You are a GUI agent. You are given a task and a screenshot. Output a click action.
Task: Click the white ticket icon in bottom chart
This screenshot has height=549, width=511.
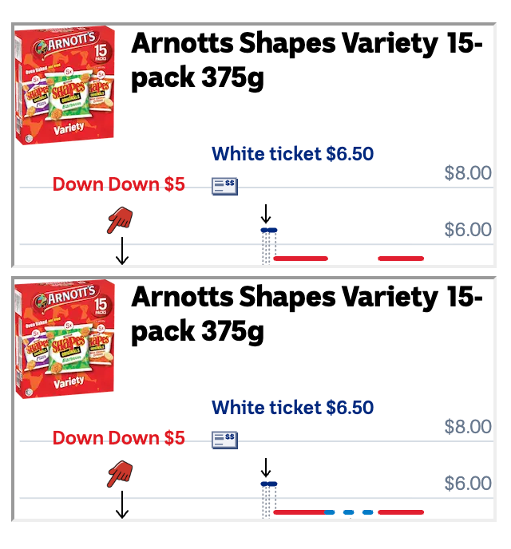pos(224,440)
